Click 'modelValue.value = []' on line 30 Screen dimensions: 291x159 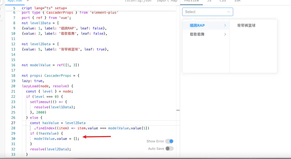click(x=57, y=139)
